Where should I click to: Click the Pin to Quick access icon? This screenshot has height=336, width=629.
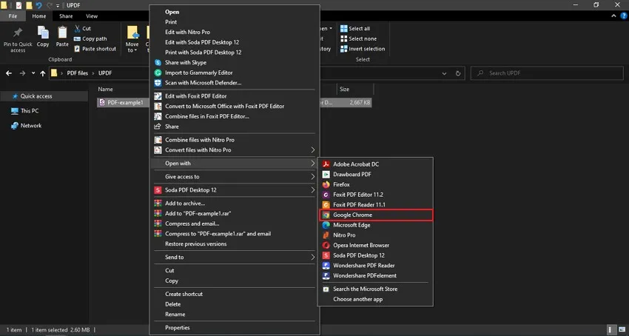click(x=18, y=33)
